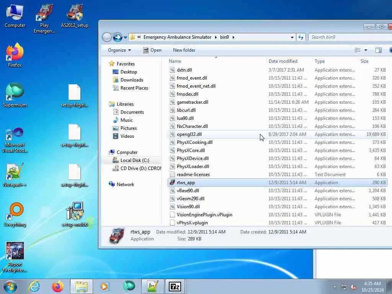The width and height of the screenshot is (392, 294).
Task: Expand chevron after Emergency Ambulance Simulator
Action: coord(216,37)
